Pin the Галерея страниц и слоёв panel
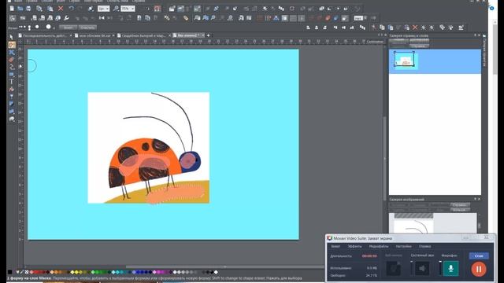 [x=475, y=35]
